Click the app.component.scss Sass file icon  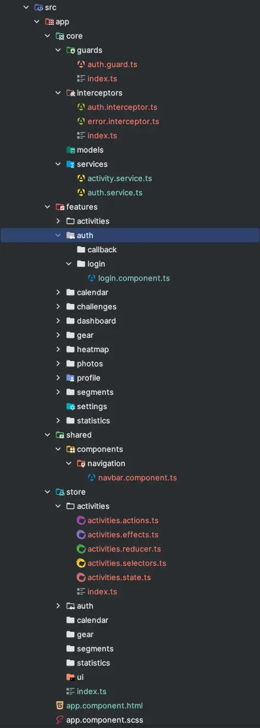(60, 720)
